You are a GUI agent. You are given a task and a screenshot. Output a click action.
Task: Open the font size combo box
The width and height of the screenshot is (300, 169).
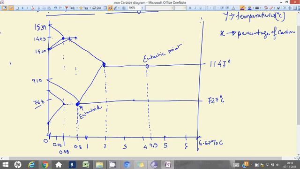pos(180,8)
